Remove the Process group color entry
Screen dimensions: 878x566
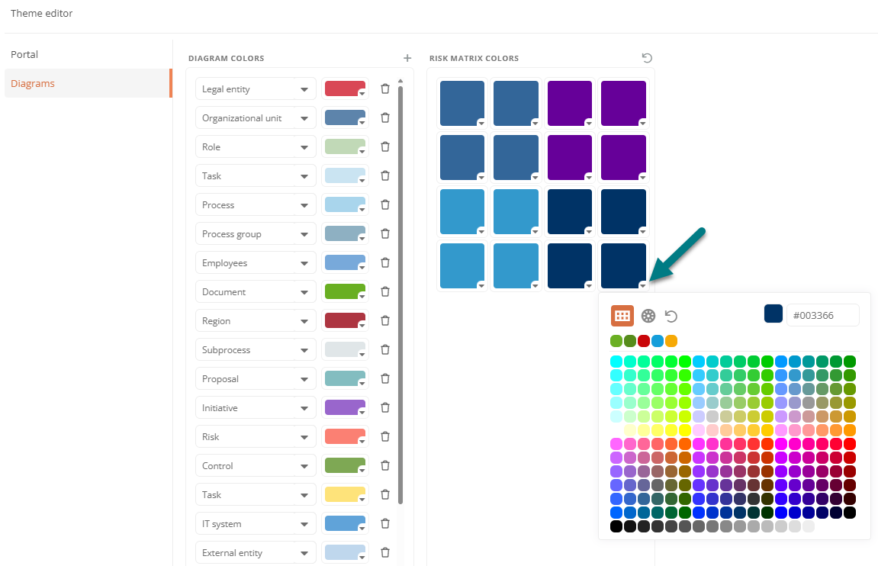point(384,234)
